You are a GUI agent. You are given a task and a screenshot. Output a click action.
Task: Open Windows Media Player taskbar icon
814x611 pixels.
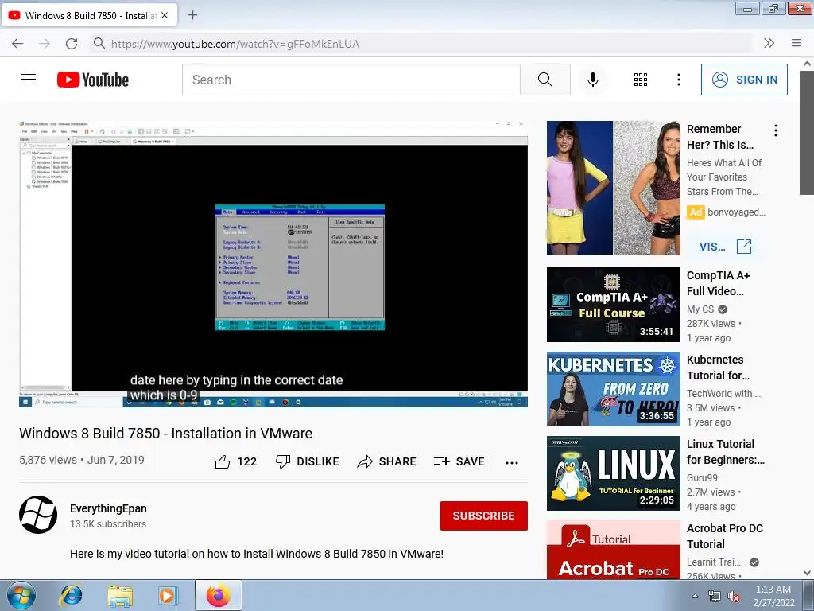(168, 595)
